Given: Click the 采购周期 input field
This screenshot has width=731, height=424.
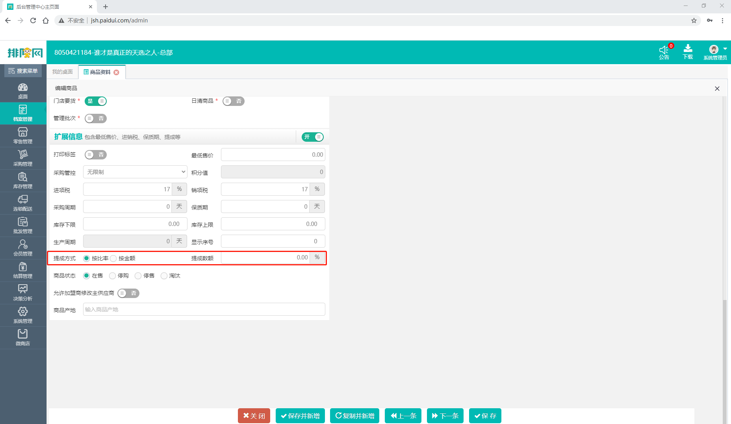Looking at the screenshot, I should coord(128,207).
